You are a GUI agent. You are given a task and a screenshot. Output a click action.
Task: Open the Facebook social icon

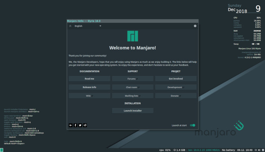pos(75,125)
